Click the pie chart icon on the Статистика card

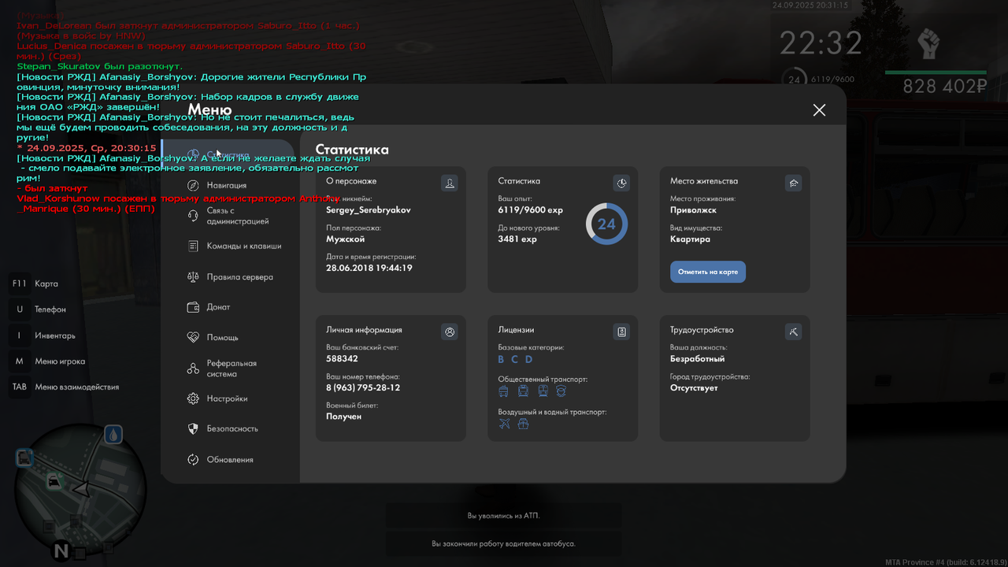pos(621,183)
